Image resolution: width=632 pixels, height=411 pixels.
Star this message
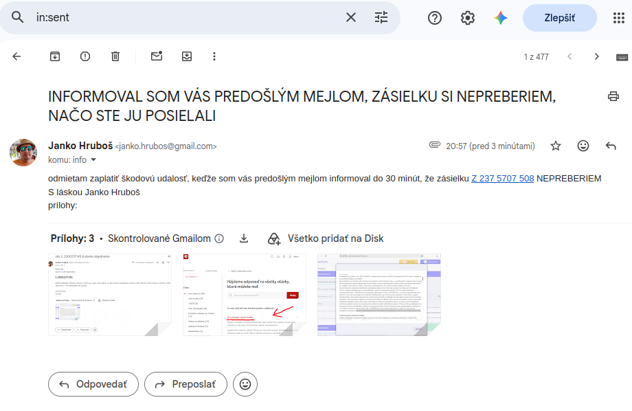pyautogui.click(x=556, y=146)
